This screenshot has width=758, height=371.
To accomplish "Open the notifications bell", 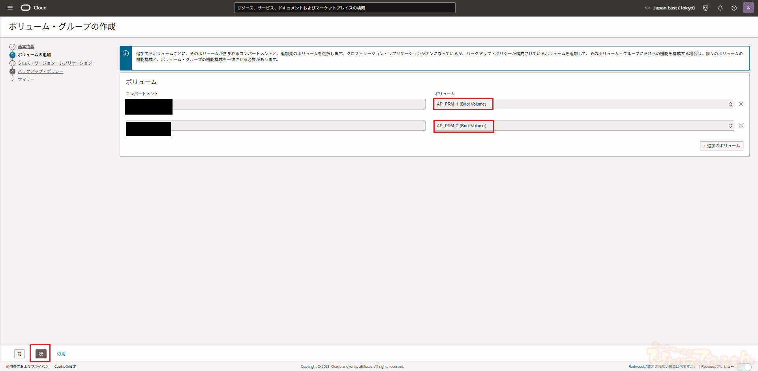I will click(x=720, y=8).
